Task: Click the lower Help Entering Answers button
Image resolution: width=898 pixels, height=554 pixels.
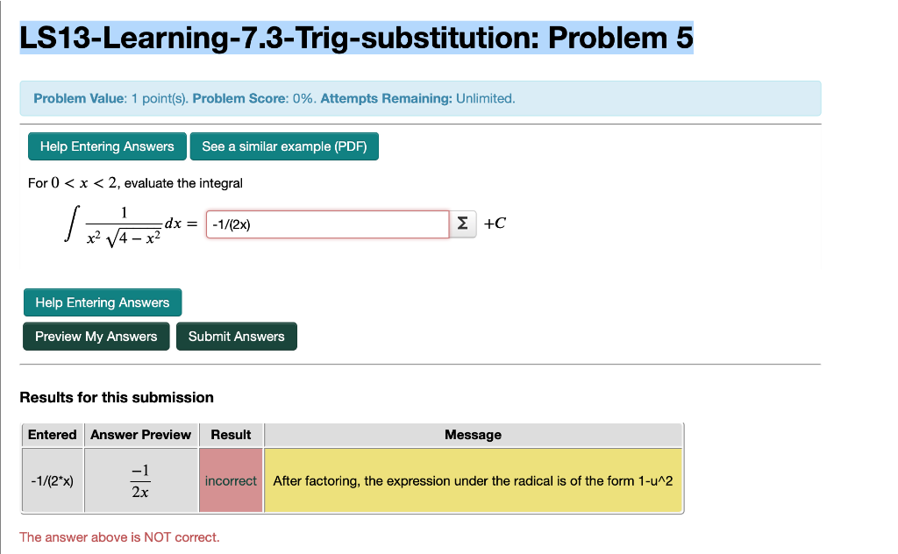Action: 103,302
